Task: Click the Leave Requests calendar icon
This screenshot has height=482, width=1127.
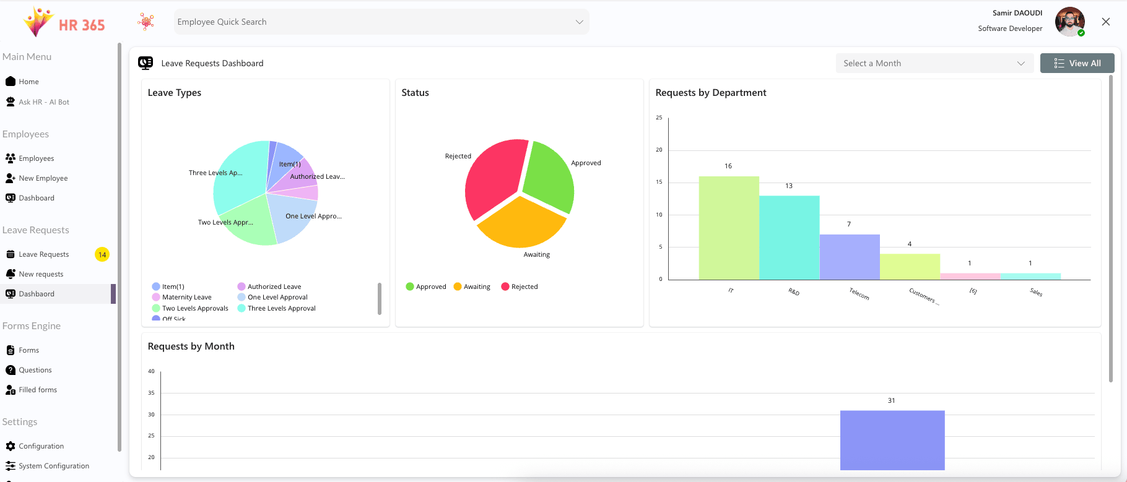Action: point(11,254)
